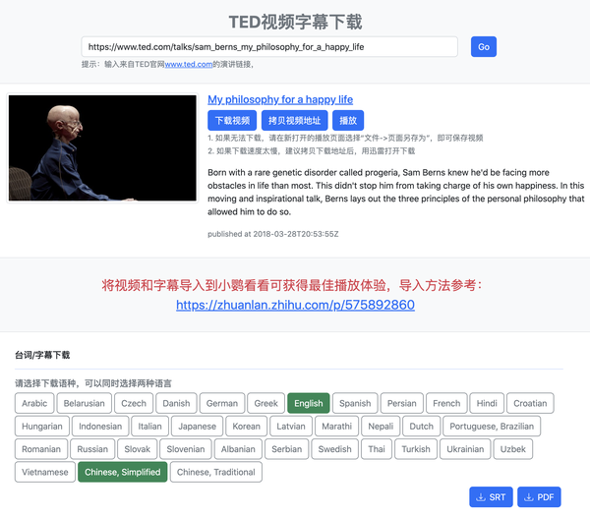
Task: Choose Portuguese, Brazilian subtitles
Action: coord(492,427)
